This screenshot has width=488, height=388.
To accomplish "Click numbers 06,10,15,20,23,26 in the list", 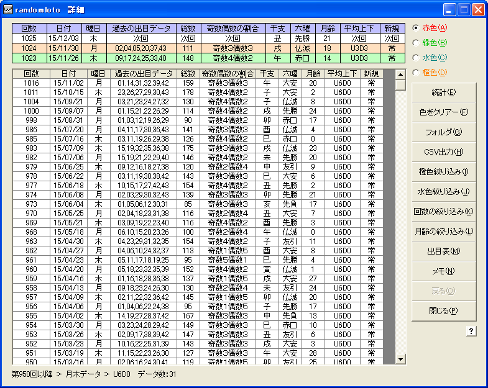I will tap(144, 232).
